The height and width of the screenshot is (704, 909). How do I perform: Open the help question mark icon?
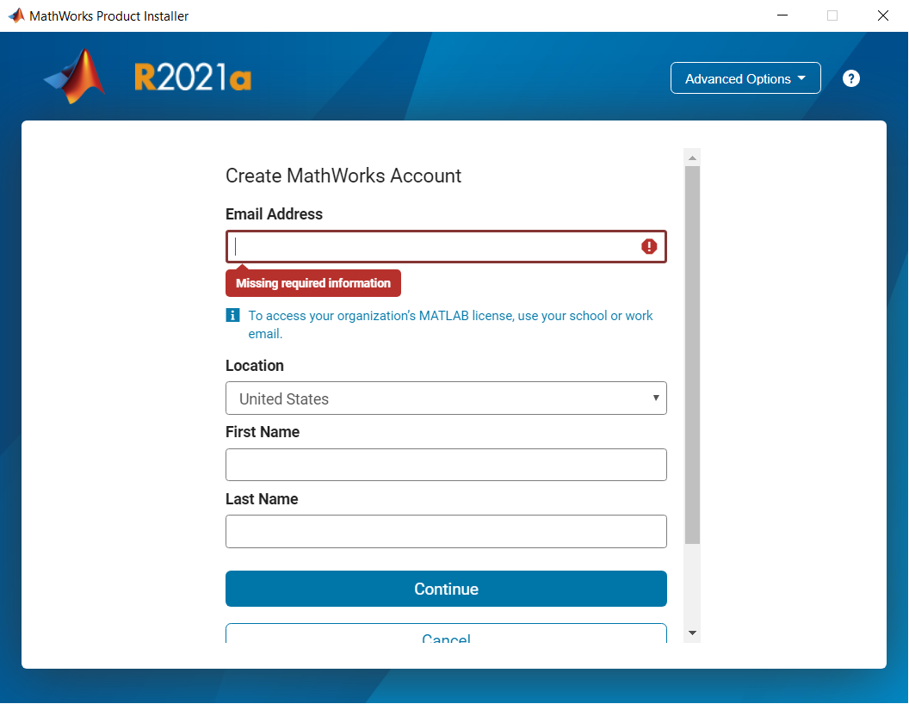[x=850, y=78]
